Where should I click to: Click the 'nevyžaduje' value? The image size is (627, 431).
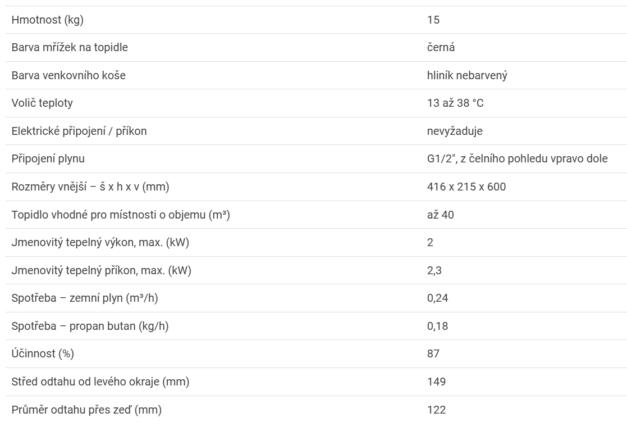(x=455, y=131)
